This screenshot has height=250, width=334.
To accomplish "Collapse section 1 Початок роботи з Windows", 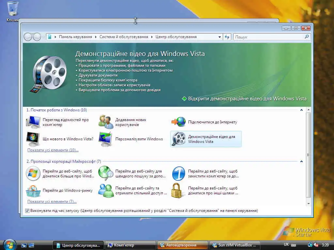I will [x=301, y=110].
